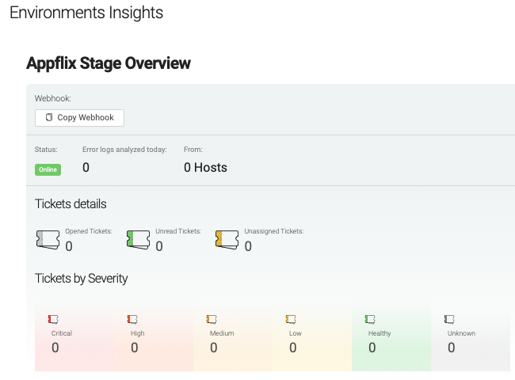This screenshot has height=380, width=515.
Task: Click the green Healthy severity ticket icon
Action: pos(371,319)
